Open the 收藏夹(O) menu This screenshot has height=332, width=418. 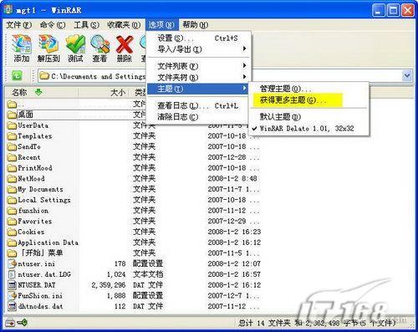tap(124, 25)
